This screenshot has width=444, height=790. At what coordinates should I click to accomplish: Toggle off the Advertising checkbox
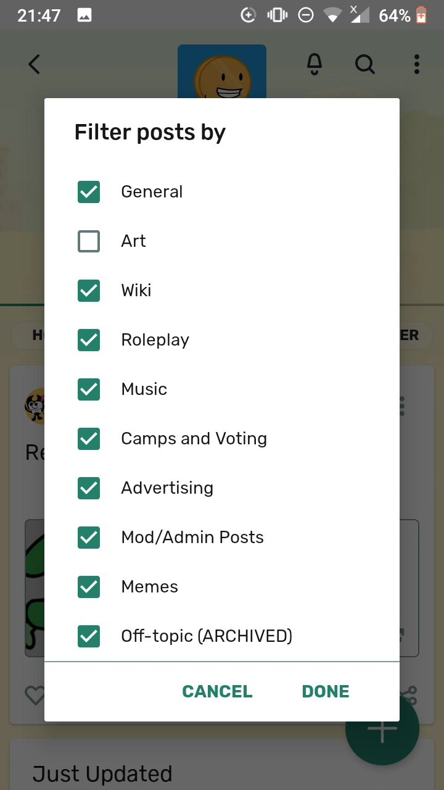point(89,488)
